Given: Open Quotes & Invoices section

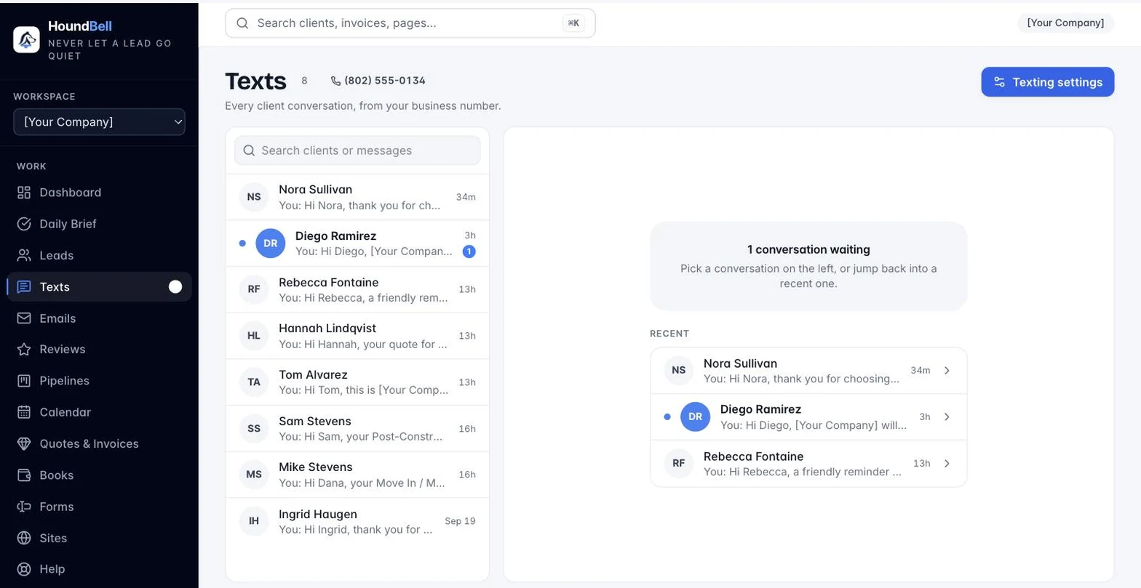Looking at the screenshot, I should 99,444.
